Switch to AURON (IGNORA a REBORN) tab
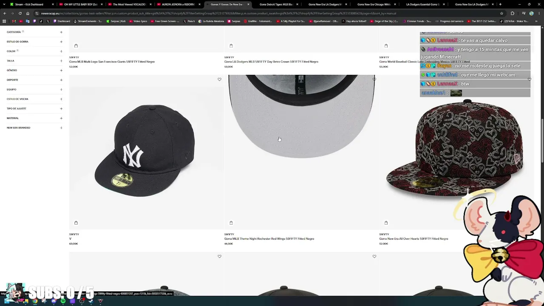Screen dimensions: 544x306 tap(178, 4)
